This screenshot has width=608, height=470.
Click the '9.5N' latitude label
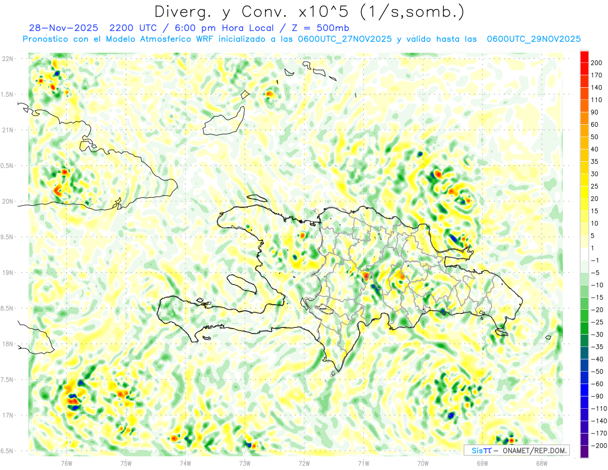(x=8, y=237)
